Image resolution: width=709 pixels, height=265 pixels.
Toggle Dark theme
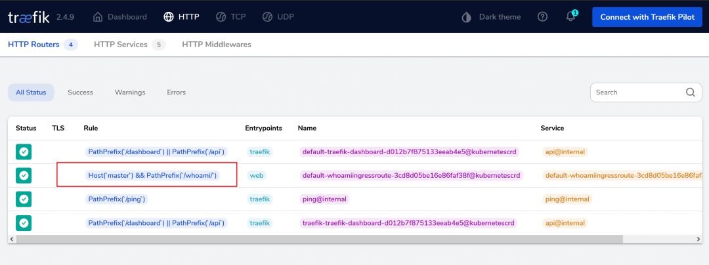(491, 17)
